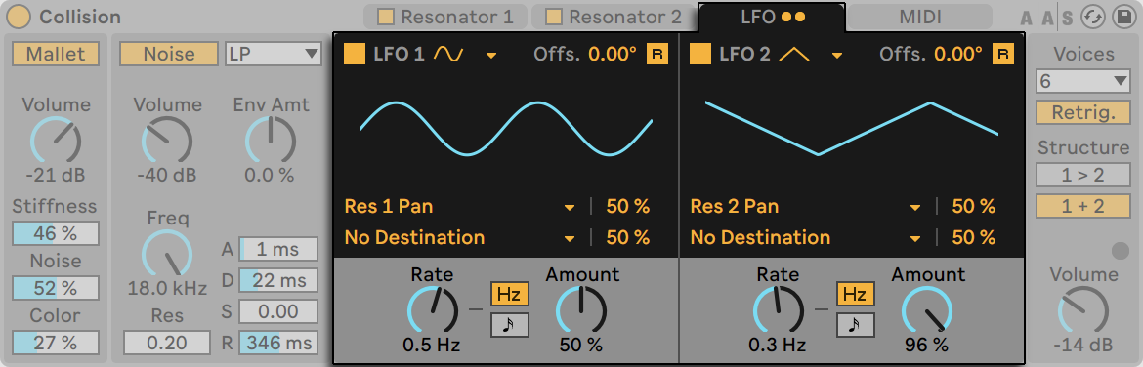Enable LFO 1 sync note icon

click(510, 325)
